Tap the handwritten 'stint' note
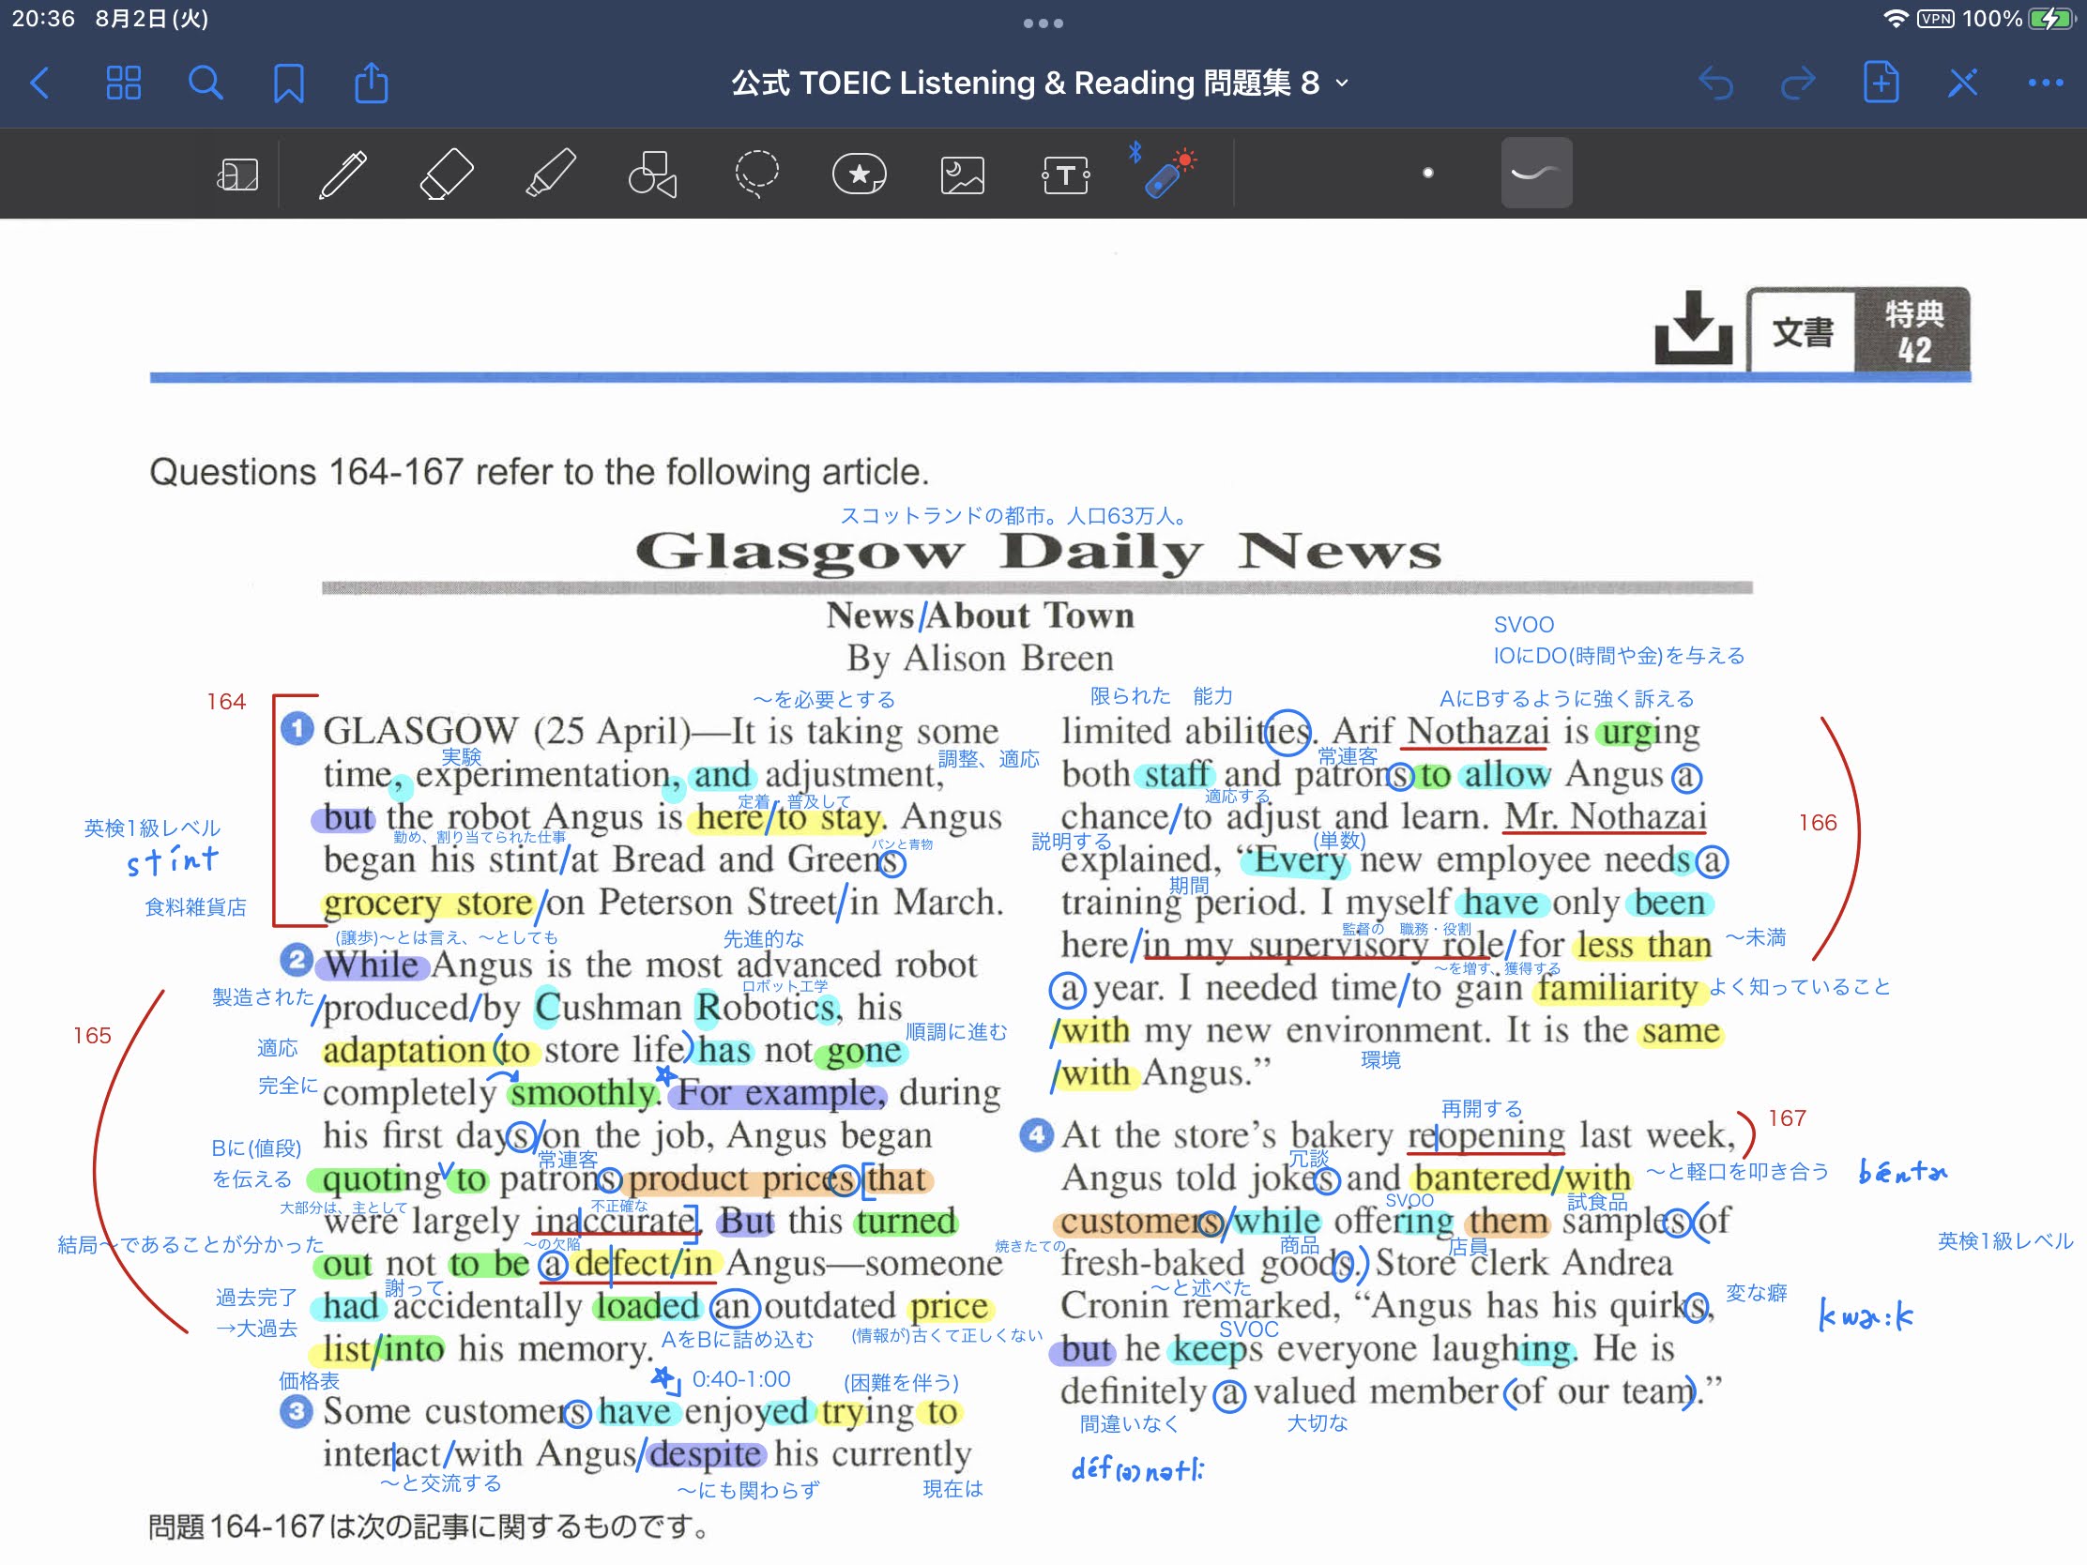 173,860
